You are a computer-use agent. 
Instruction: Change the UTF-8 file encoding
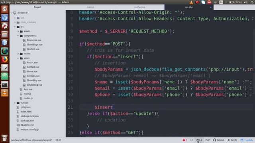click(x=199, y=140)
